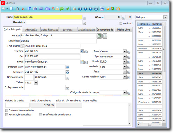
Task: Click the blue folder icon in toolbar
Action: (x=41, y=9)
